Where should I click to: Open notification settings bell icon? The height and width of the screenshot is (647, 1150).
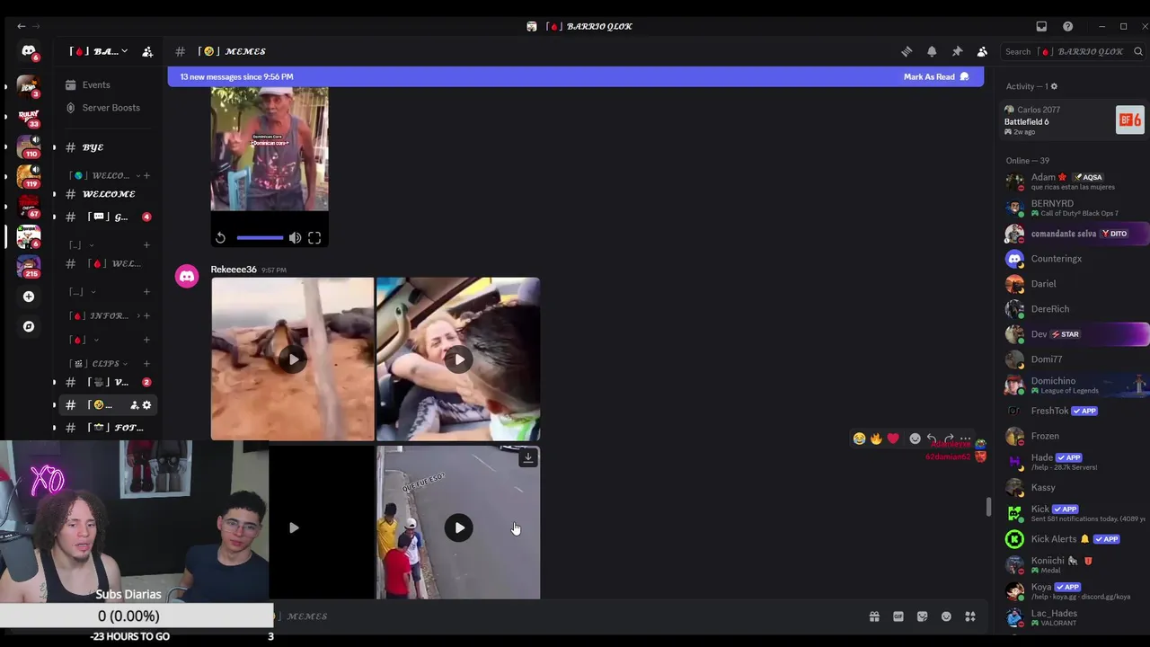pos(932,51)
